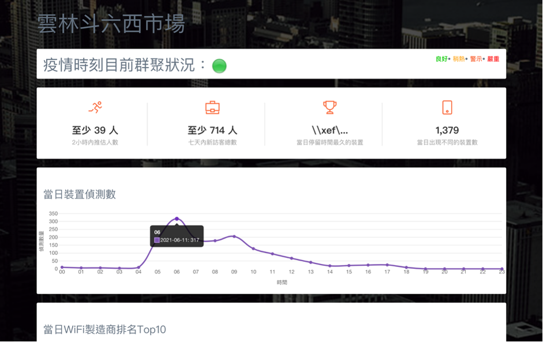Image resolution: width=543 pixels, height=342 pixels.
Task: Click the 雲林斗六西市場 page title
Action: 111,24
